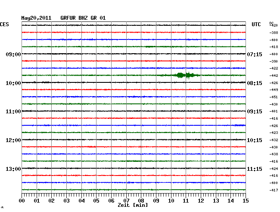Screen dimensions: 280x212
Task: Click the 13:00 local time label
Action: coord(13,169)
